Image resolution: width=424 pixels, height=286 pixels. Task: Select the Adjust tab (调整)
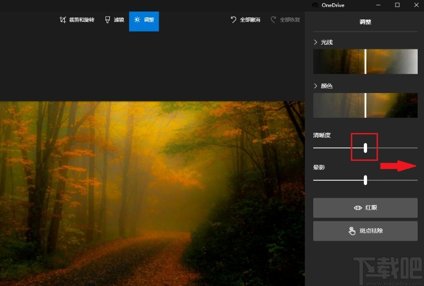pyautogui.click(x=144, y=22)
